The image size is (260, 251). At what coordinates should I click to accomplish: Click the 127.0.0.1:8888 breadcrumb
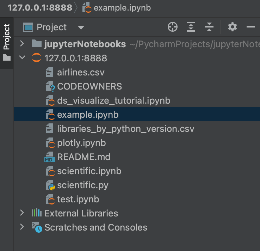point(40,7)
